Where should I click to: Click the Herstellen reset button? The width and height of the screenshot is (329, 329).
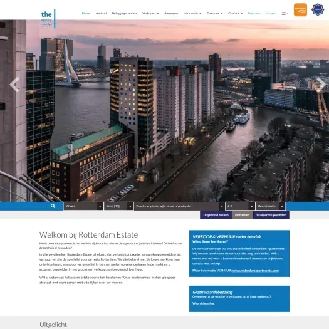[242, 215]
